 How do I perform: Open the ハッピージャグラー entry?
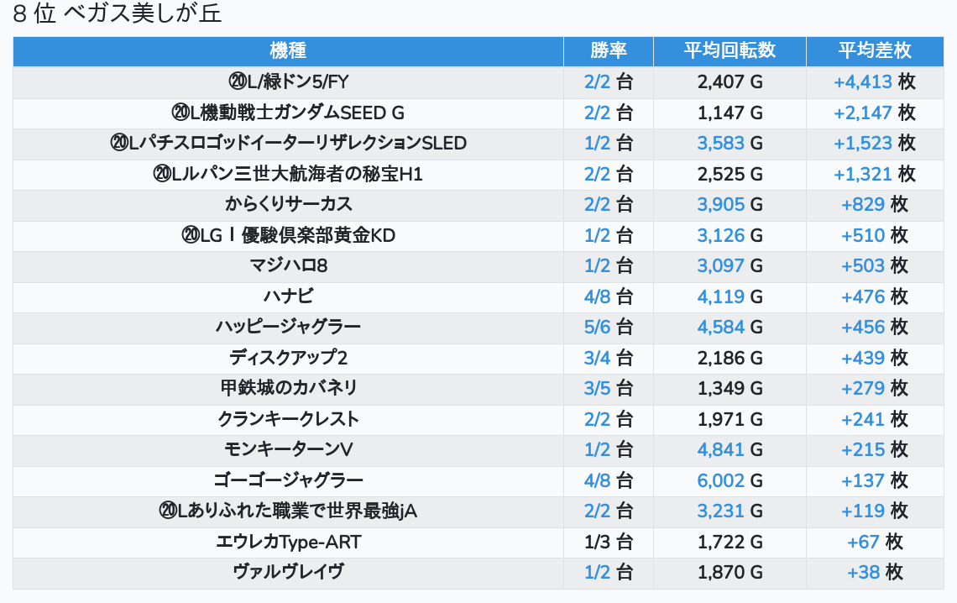tap(288, 327)
